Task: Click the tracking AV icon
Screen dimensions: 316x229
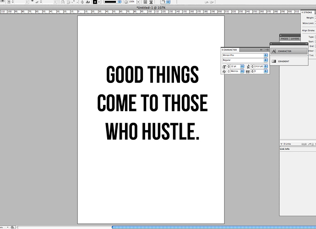Action: click(248, 71)
